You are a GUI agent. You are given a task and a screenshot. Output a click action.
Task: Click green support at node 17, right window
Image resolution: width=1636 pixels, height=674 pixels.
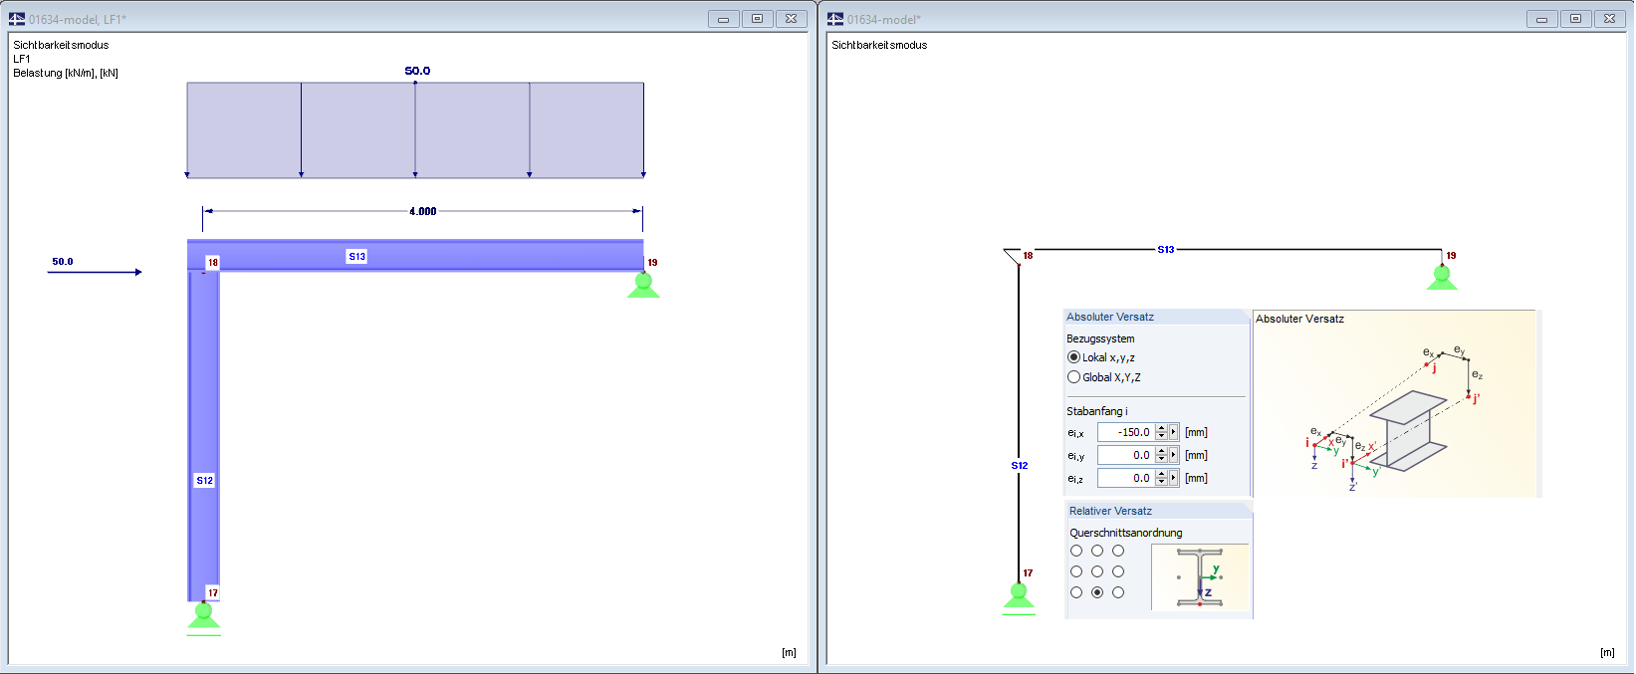(1019, 597)
